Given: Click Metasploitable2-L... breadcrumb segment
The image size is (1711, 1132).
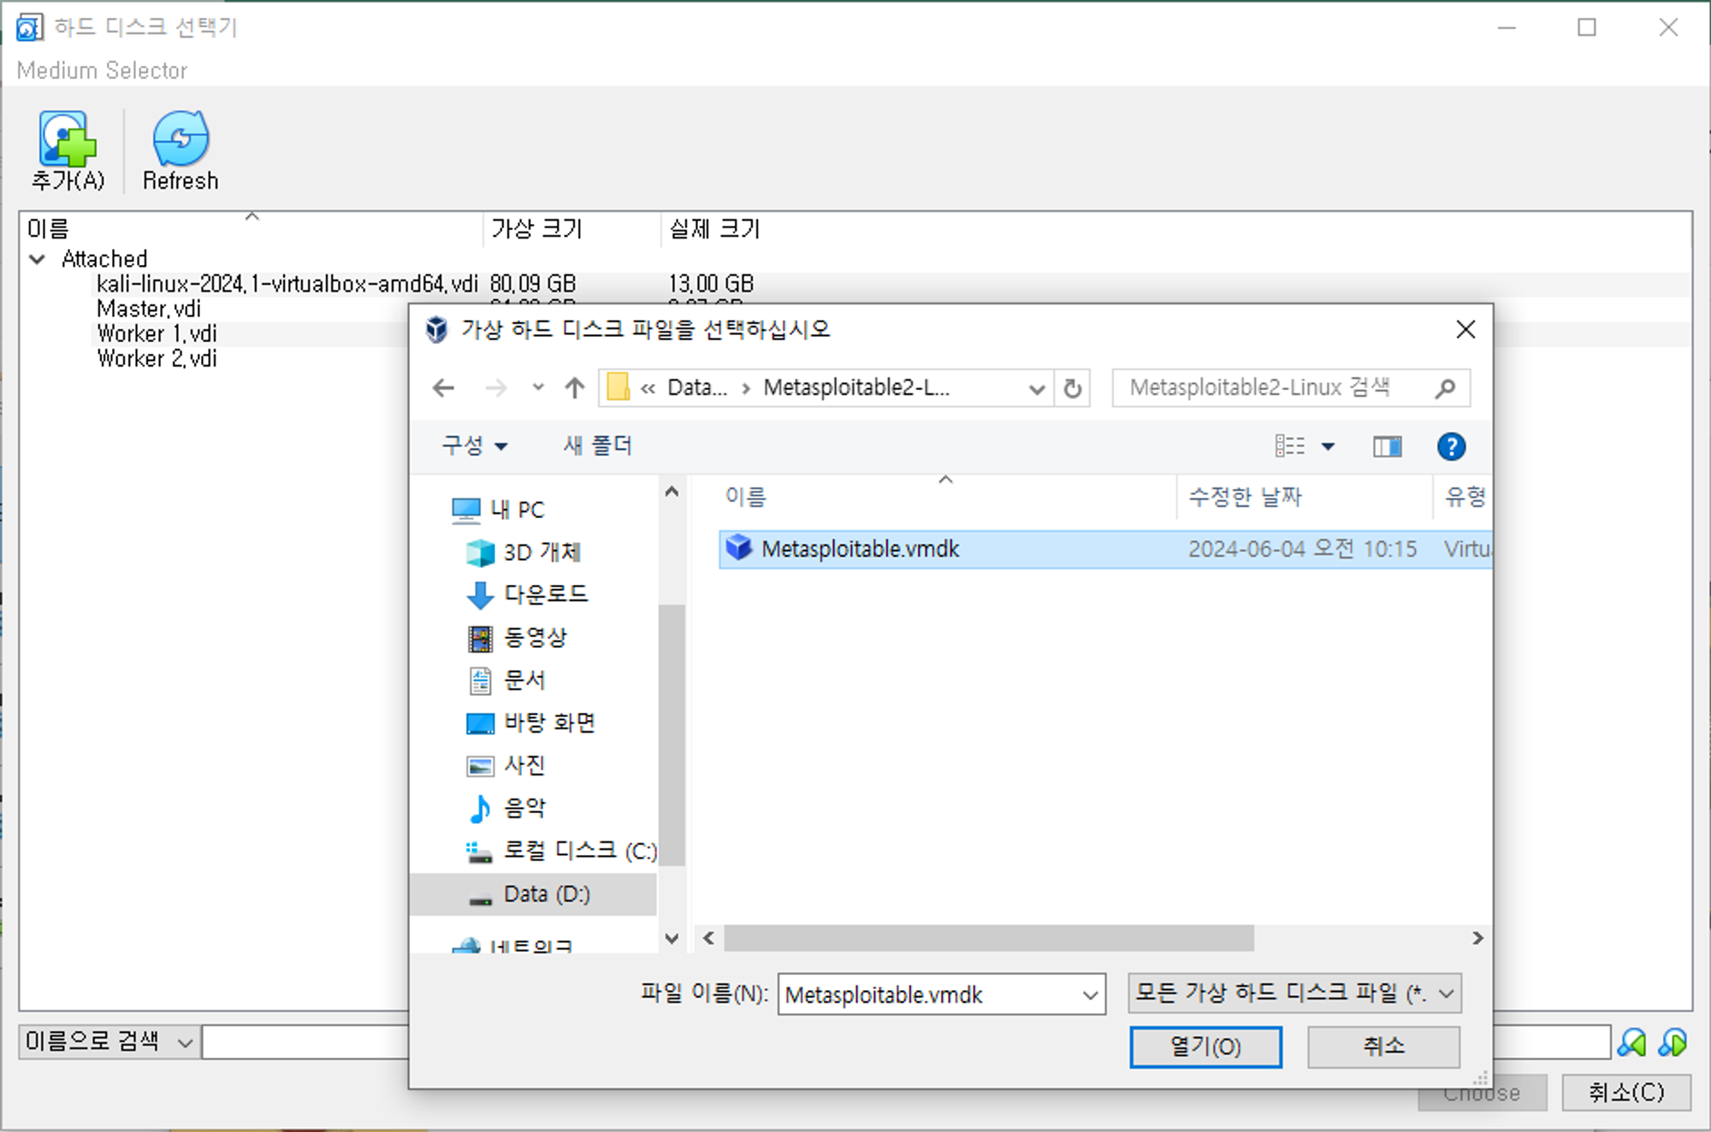Looking at the screenshot, I should (x=856, y=387).
